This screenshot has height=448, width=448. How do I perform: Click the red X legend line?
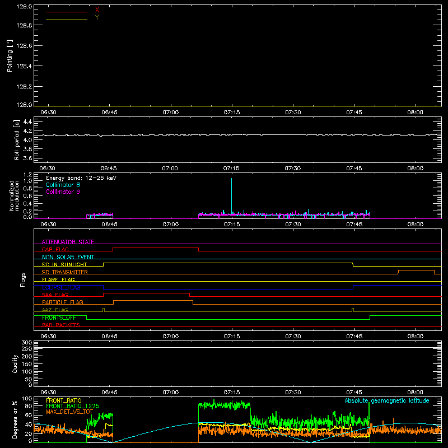(x=67, y=12)
